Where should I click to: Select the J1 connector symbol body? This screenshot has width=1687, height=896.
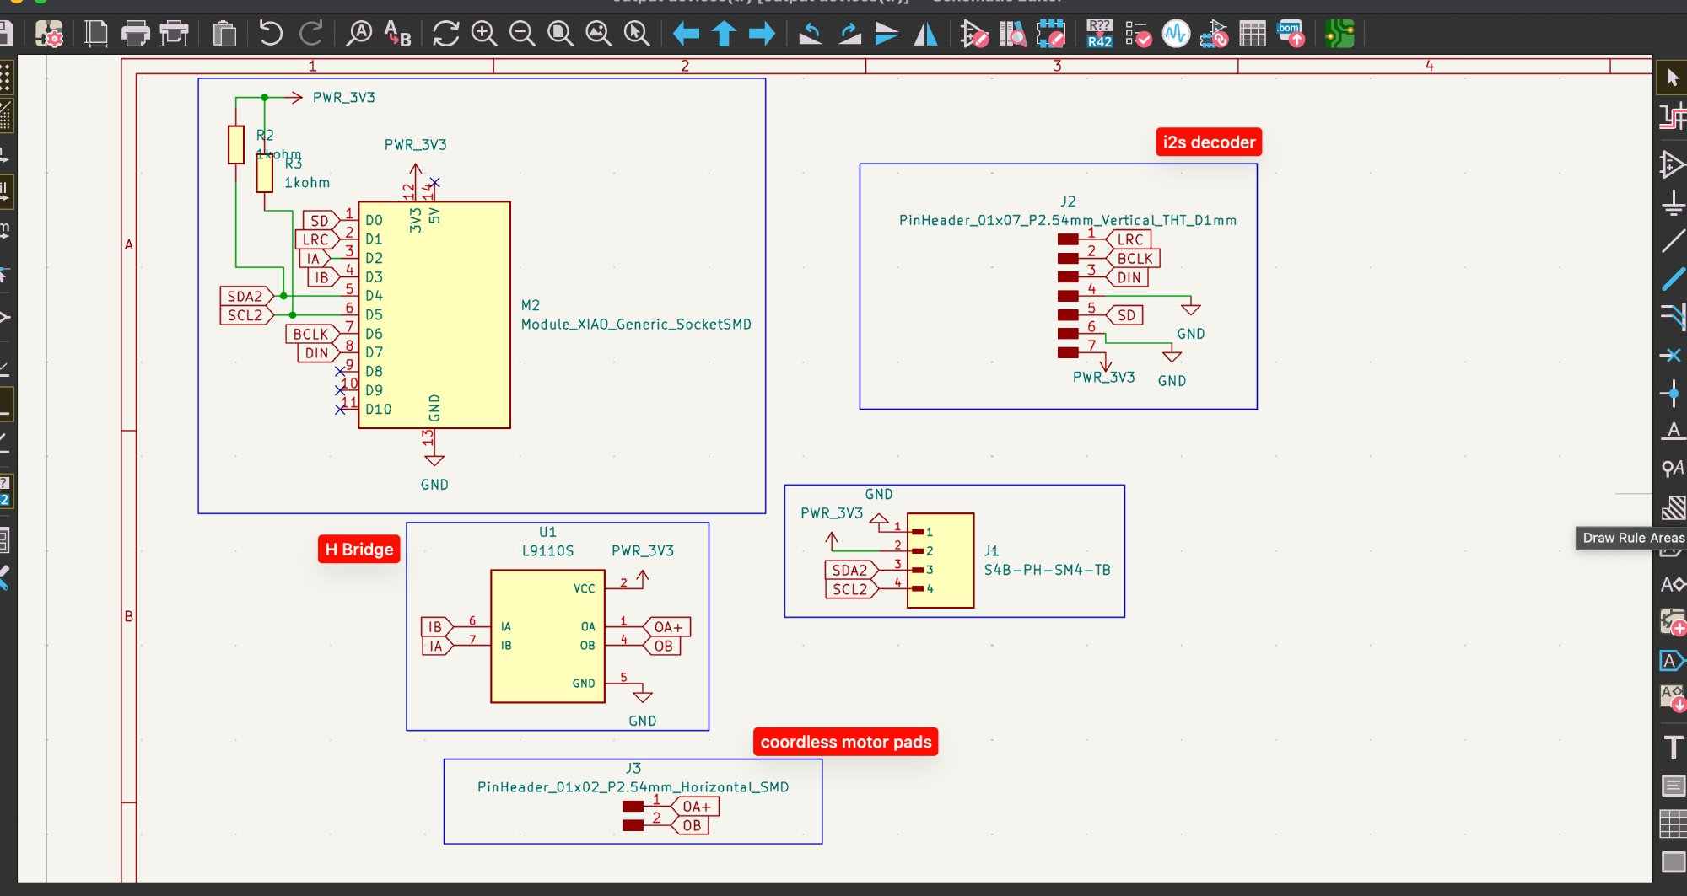(941, 561)
